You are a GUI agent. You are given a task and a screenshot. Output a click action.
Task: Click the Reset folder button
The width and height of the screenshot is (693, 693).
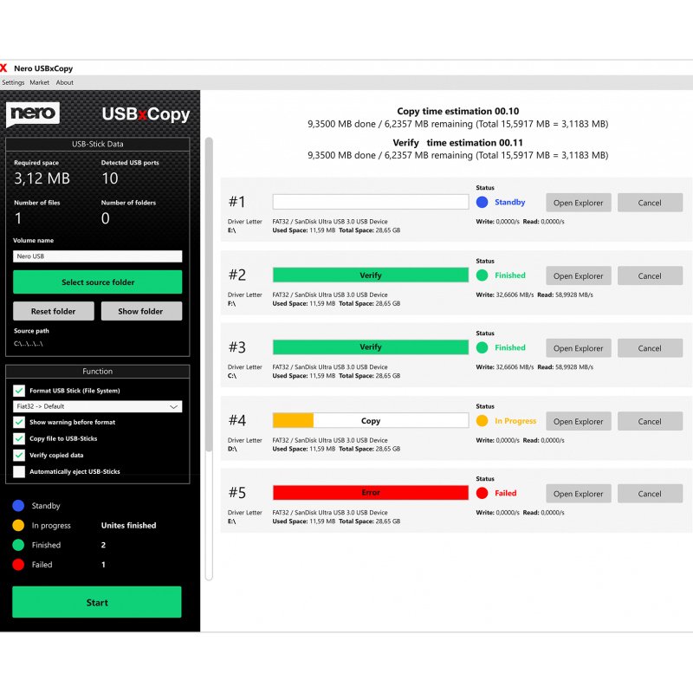tap(54, 311)
